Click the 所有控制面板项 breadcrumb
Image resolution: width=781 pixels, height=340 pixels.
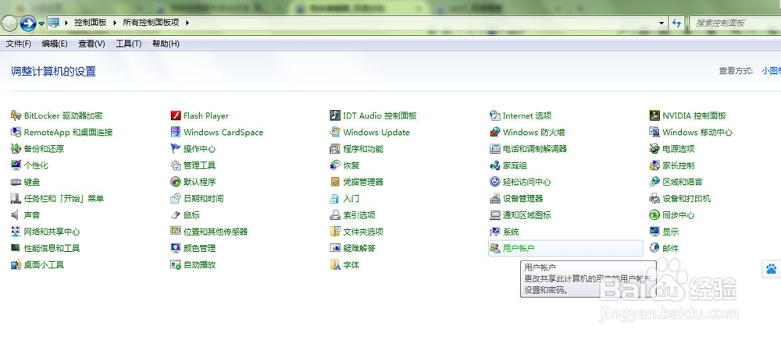click(151, 23)
